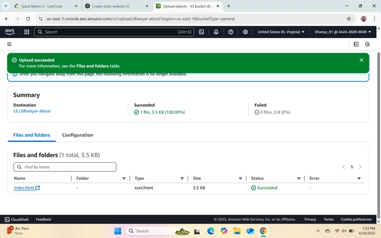Open the Chrome profile avatar
381x238 pixels.
pos(363,19)
